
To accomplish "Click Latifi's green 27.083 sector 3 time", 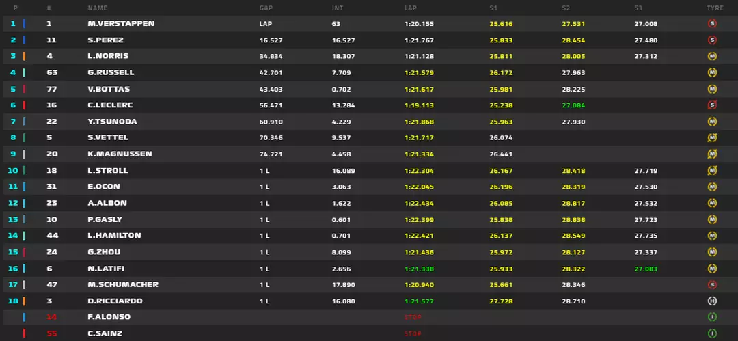I will pyautogui.click(x=646, y=269).
